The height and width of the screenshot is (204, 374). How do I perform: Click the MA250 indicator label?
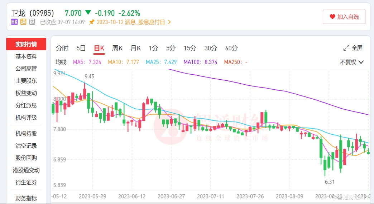click(x=235, y=62)
